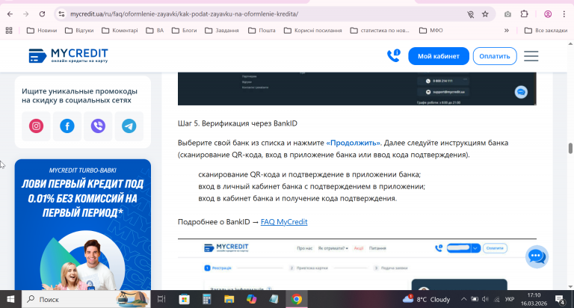574x308 pixels.
Task: Click the Мой кабинет button
Action: coord(439,56)
